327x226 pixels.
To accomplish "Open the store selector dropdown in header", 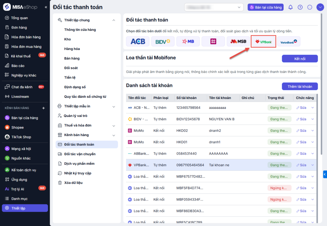I will 214,7.
